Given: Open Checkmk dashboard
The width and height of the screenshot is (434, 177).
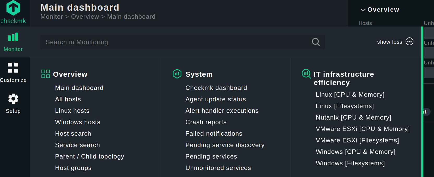Looking at the screenshot, I should (216, 88).
